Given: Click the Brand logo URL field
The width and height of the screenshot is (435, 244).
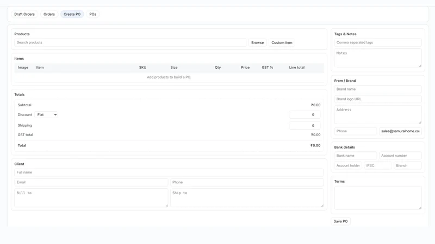Looking at the screenshot, I should [x=378, y=99].
